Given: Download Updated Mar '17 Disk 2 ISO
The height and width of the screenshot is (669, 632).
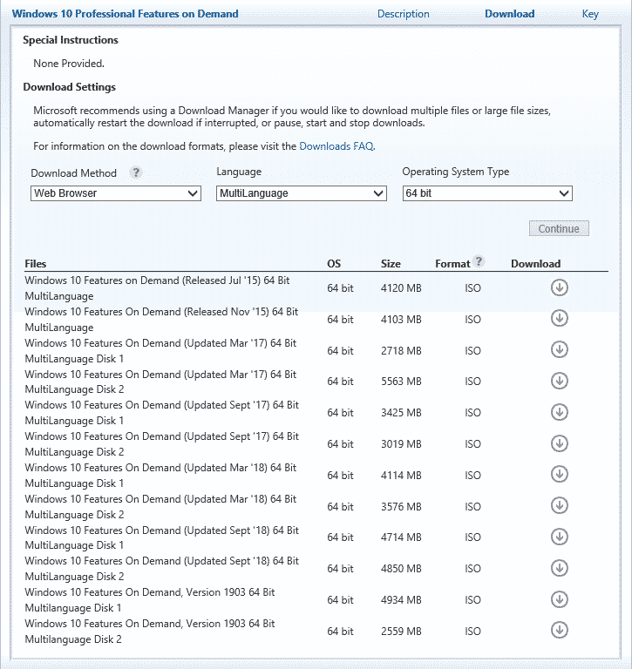Looking at the screenshot, I should 559,381.
